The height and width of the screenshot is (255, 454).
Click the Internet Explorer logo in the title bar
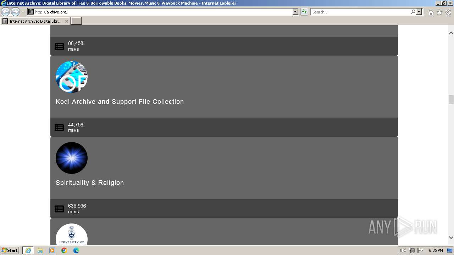pyautogui.click(x=4, y=3)
